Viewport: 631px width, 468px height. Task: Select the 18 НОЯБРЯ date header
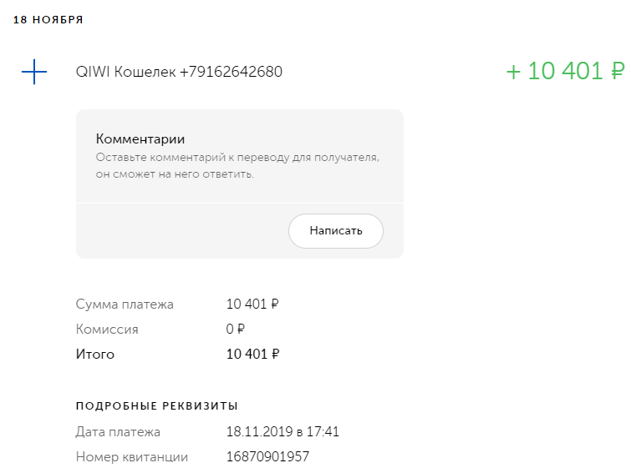click(48, 19)
